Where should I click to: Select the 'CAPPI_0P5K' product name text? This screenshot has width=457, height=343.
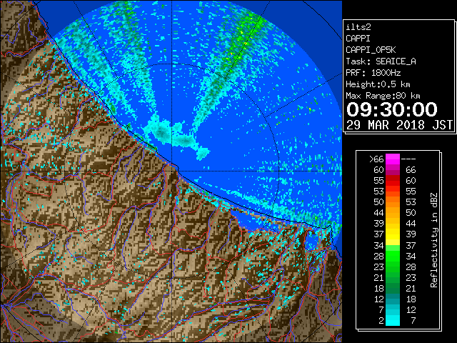pyautogui.click(x=371, y=50)
